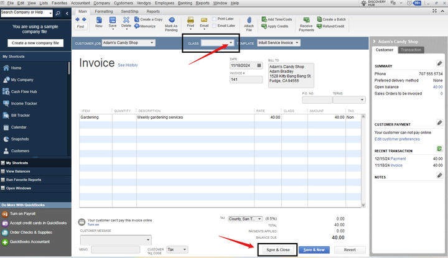Edit Notes with pencil icon
Screen dimensions: 448x258
[x=440, y=175]
